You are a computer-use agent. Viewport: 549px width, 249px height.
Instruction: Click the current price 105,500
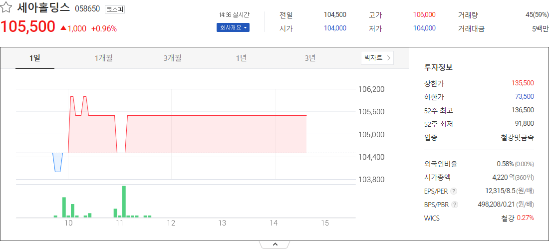coord(27,26)
